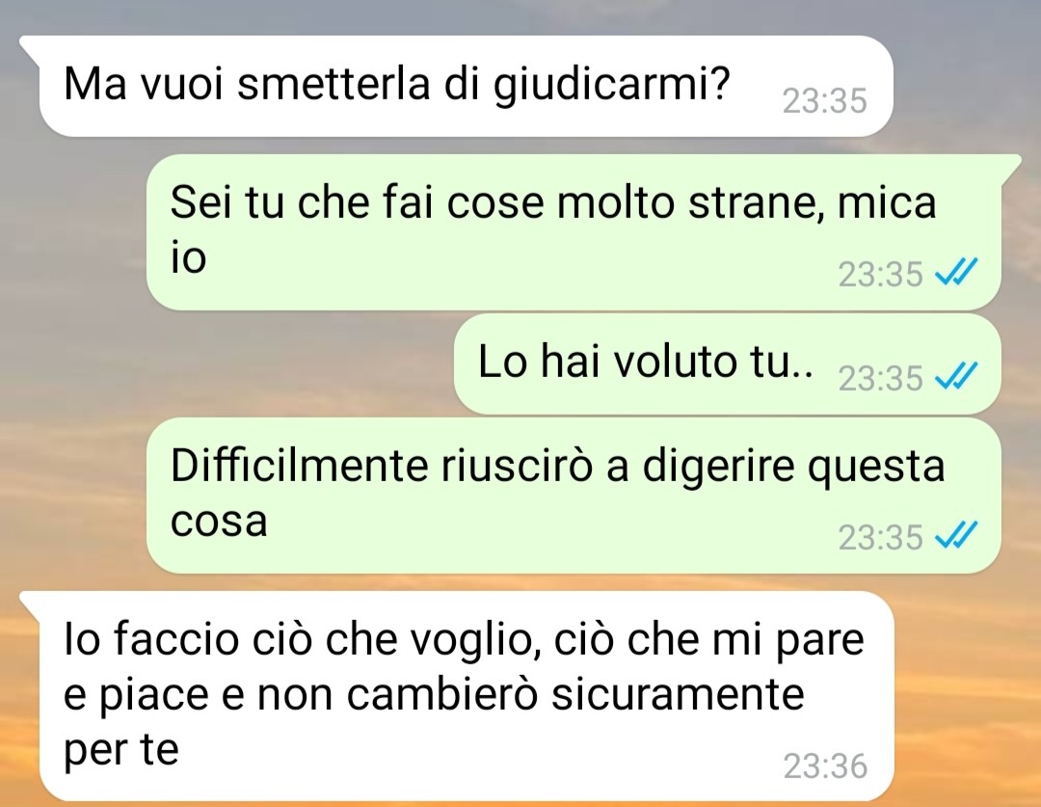Click the 23:35 timestamp on first received message
The image size is (1041, 807).
coord(824,101)
